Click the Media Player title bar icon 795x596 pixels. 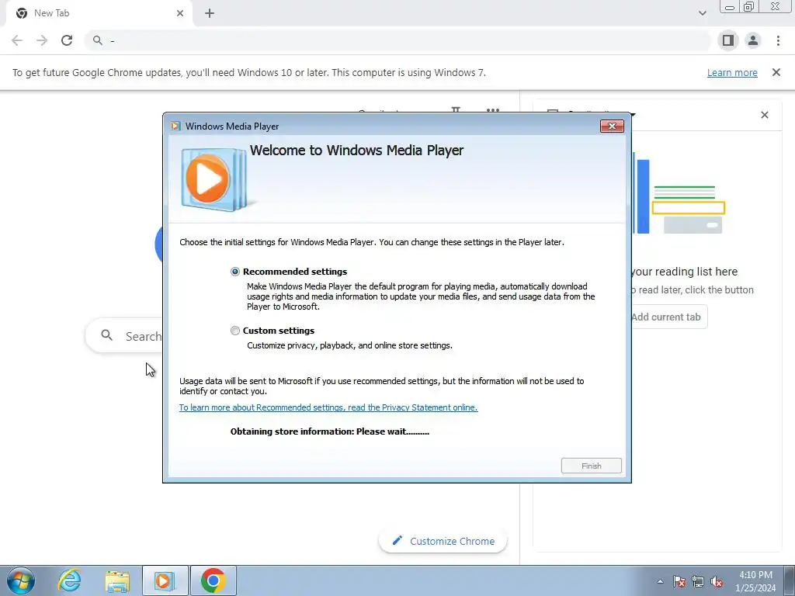(175, 126)
